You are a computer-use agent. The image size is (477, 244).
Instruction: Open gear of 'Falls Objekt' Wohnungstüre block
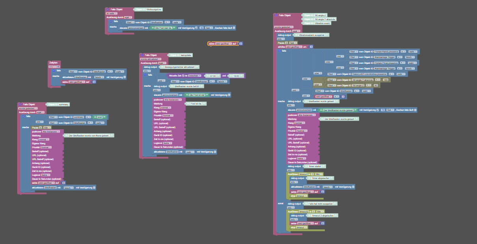(x=107, y=9)
